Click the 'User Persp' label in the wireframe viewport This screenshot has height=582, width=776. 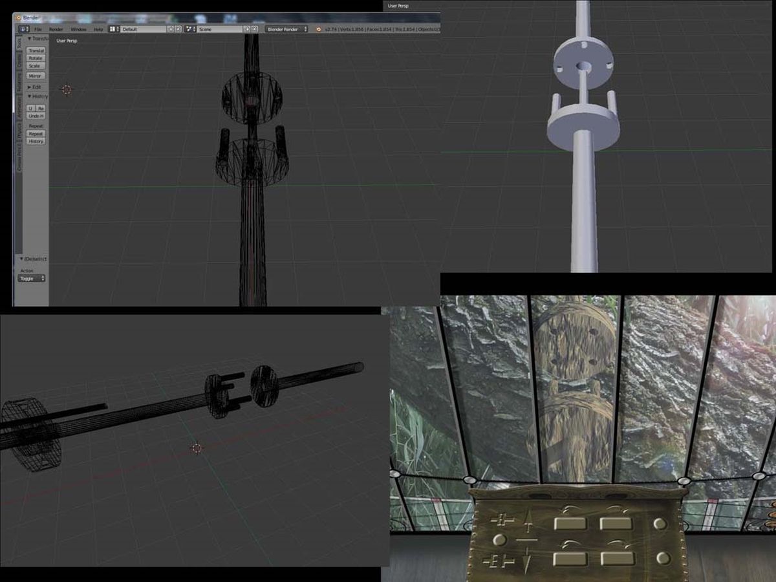click(67, 41)
